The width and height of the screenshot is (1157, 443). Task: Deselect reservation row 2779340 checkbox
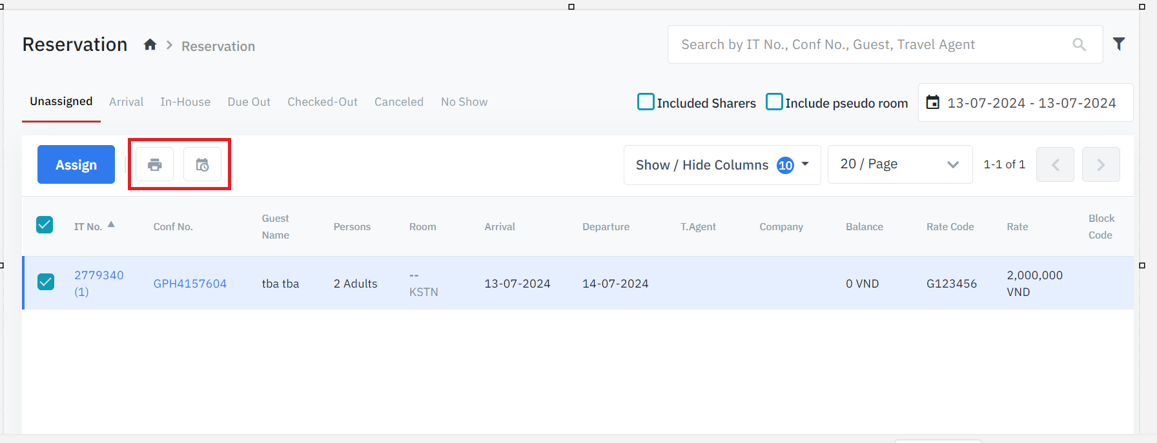(x=46, y=282)
